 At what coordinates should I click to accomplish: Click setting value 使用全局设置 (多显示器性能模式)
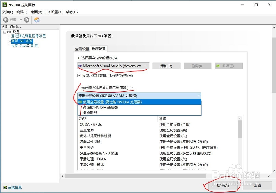click(185, 153)
